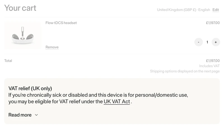Viewport: 224px width, 127px height.
Task: Click the United Kingdom (GBP £) English label
Action: pos(183,10)
